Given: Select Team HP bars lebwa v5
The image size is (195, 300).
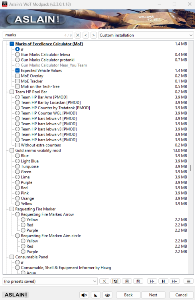Looking at the screenshot, I should [18, 140].
